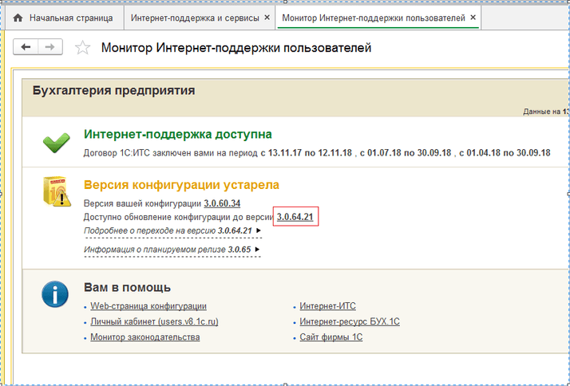The image size is (570, 386).
Task: Click the 1C box warning icon
Action: click(57, 191)
